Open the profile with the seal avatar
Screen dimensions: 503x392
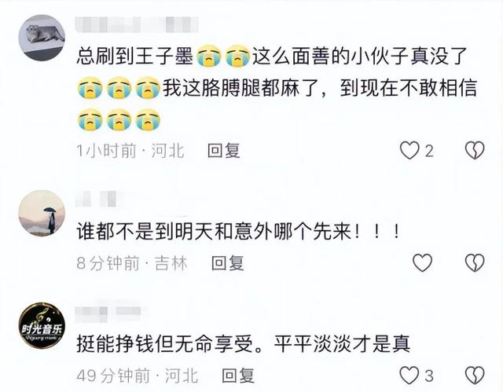point(42,38)
